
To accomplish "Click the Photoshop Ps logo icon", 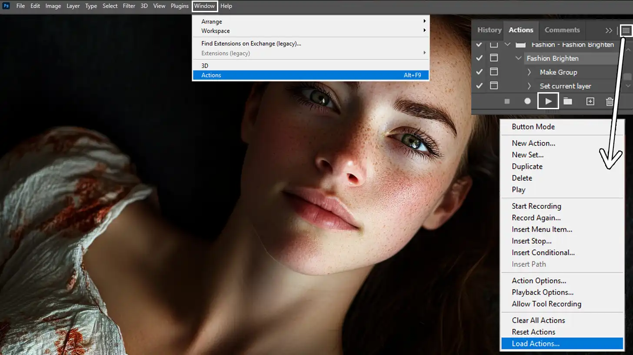I will tap(6, 6).
